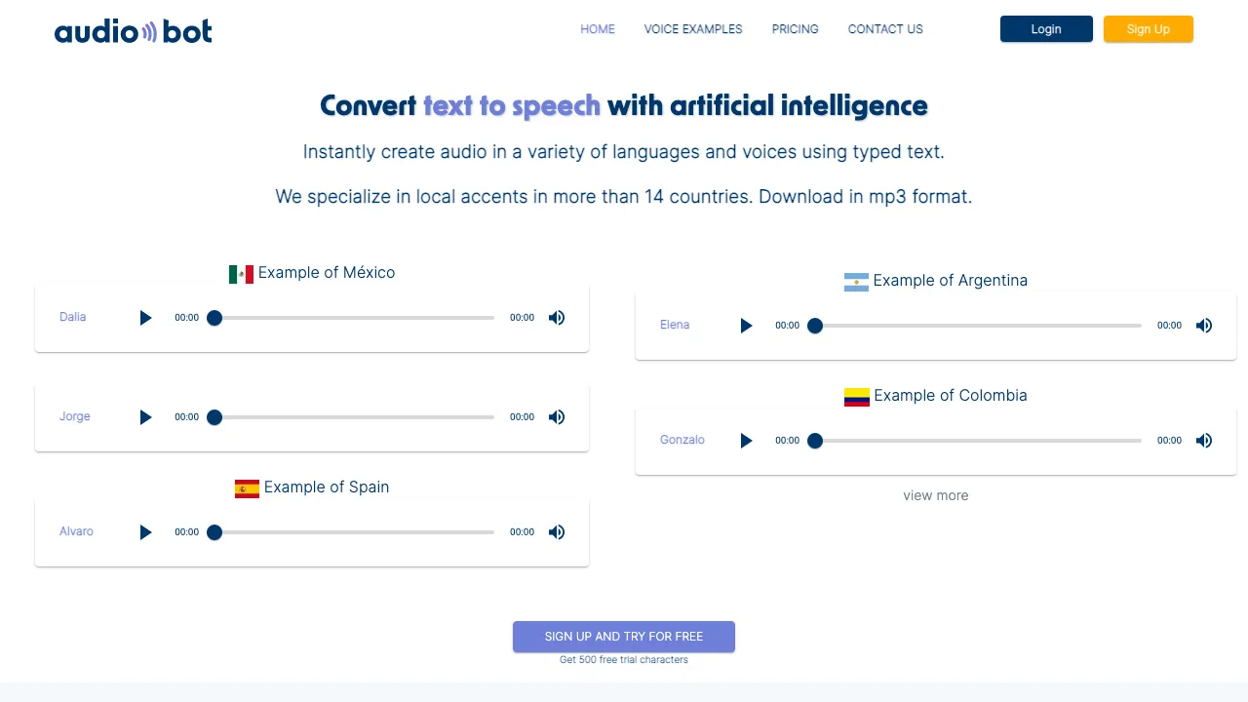Toggle sound on Alvaro's player
Screen dimensions: 1248x702
coord(556,532)
